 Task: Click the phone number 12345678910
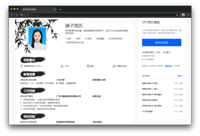116,38
